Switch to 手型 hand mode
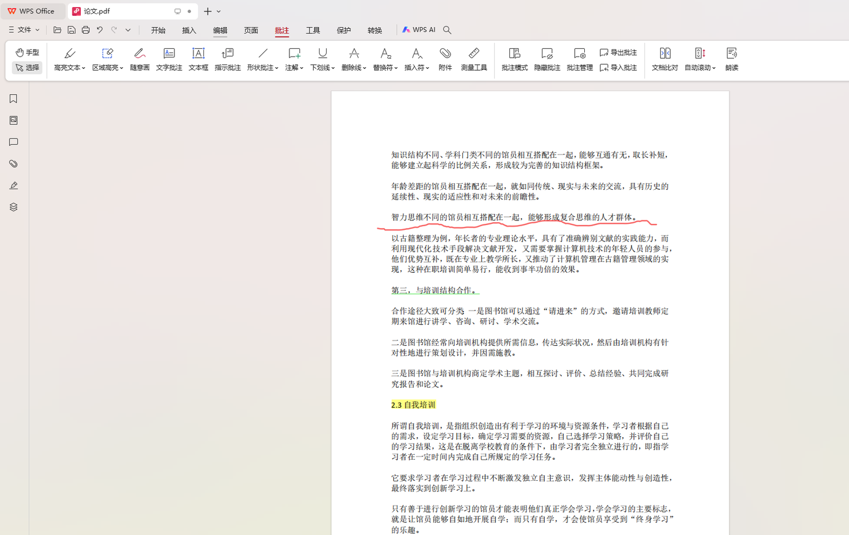The image size is (849, 535). click(x=27, y=52)
